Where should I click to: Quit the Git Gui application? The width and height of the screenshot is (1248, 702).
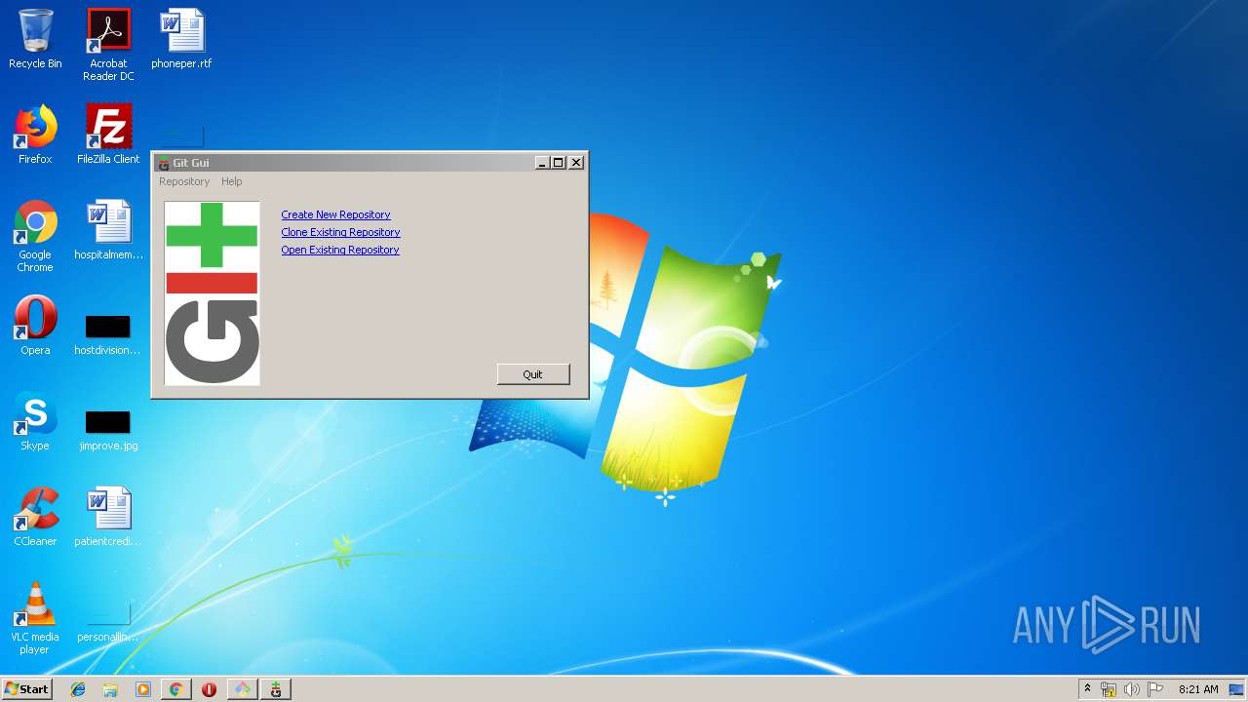tap(532, 374)
